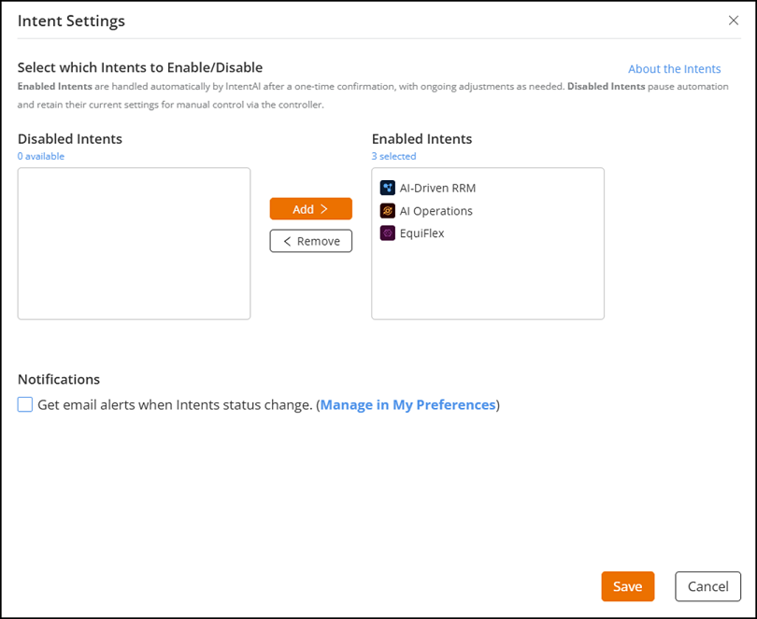The image size is (757, 619).
Task: Click the EquiFlex purple icon
Action: tap(388, 233)
